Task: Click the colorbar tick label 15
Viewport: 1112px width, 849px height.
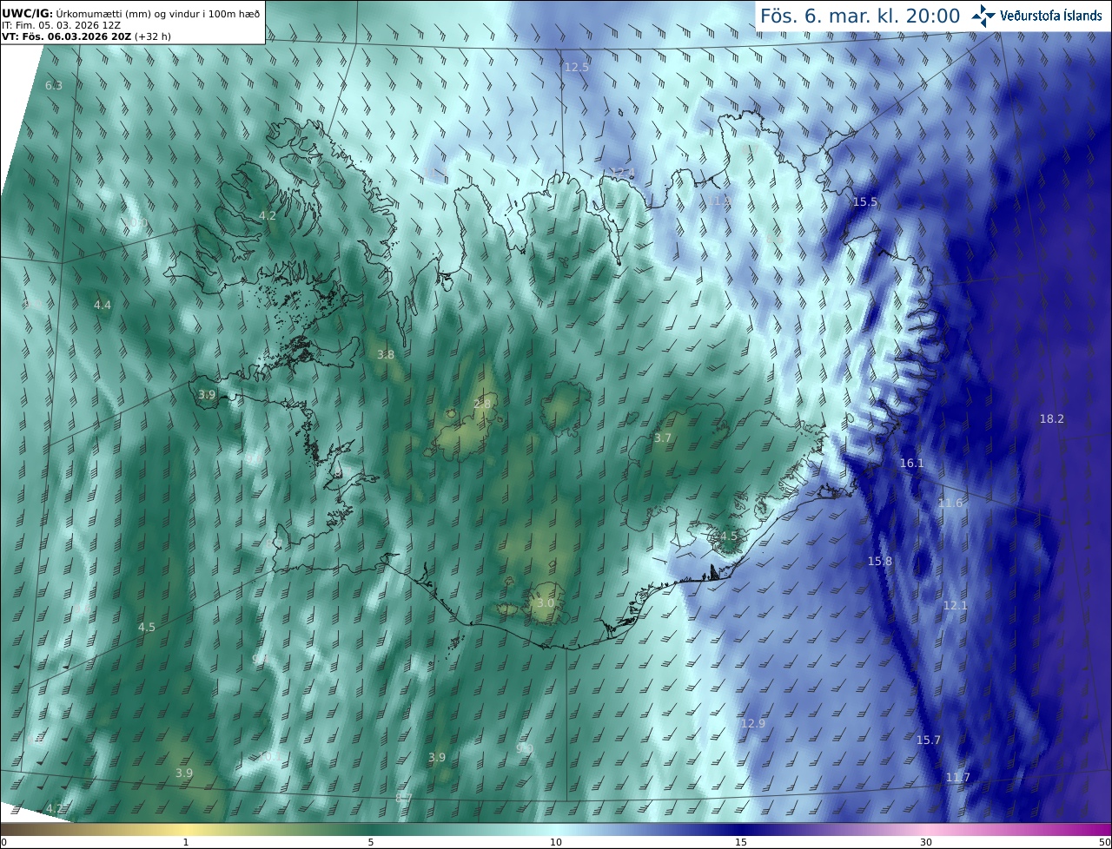Action: [741, 842]
